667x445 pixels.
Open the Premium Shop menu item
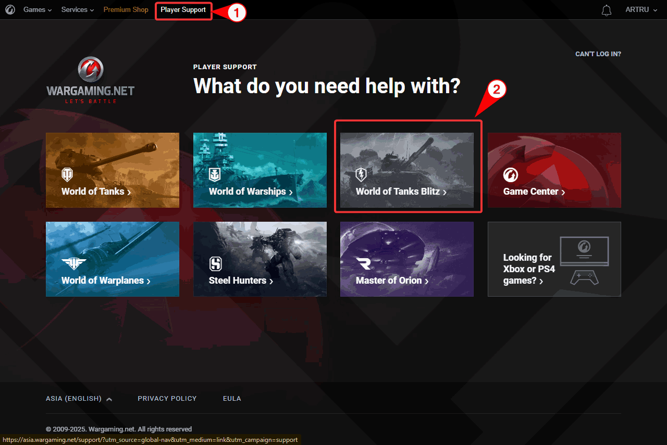tap(126, 10)
